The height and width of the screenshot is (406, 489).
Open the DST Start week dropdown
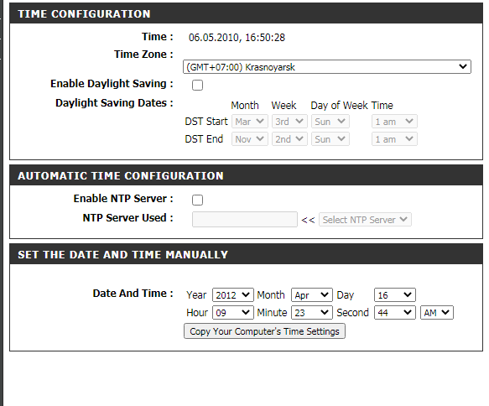pyautogui.click(x=289, y=122)
